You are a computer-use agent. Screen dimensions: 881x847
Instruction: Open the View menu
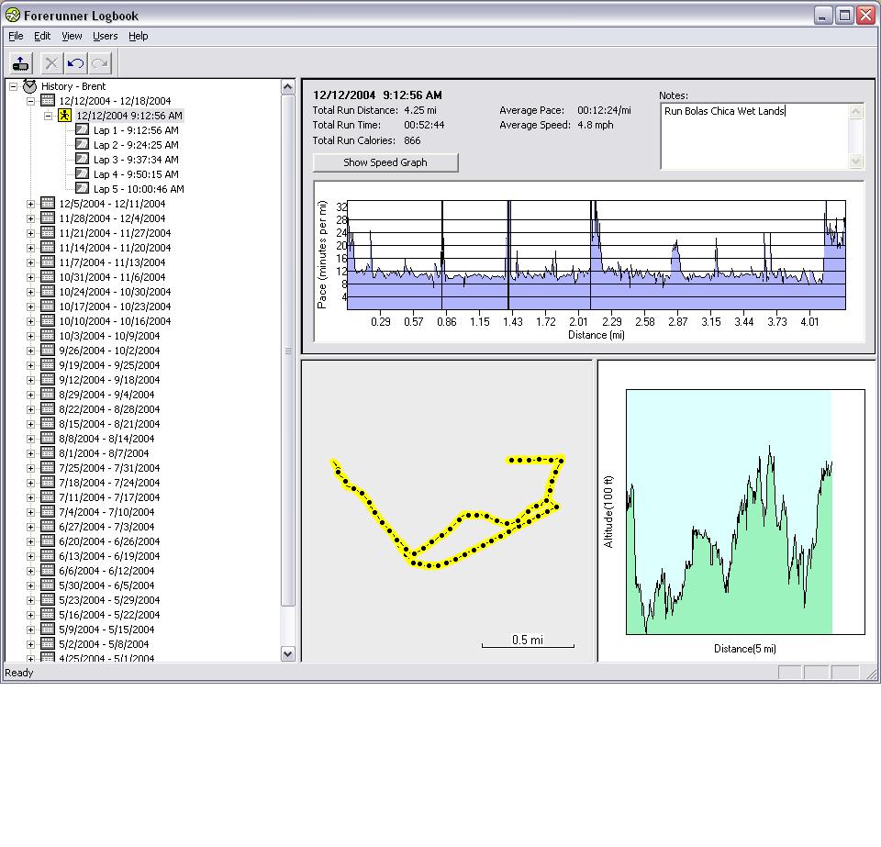click(x=72, y=36)
